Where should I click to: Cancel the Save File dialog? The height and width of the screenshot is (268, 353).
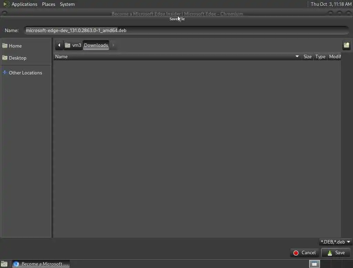point(304,253)
